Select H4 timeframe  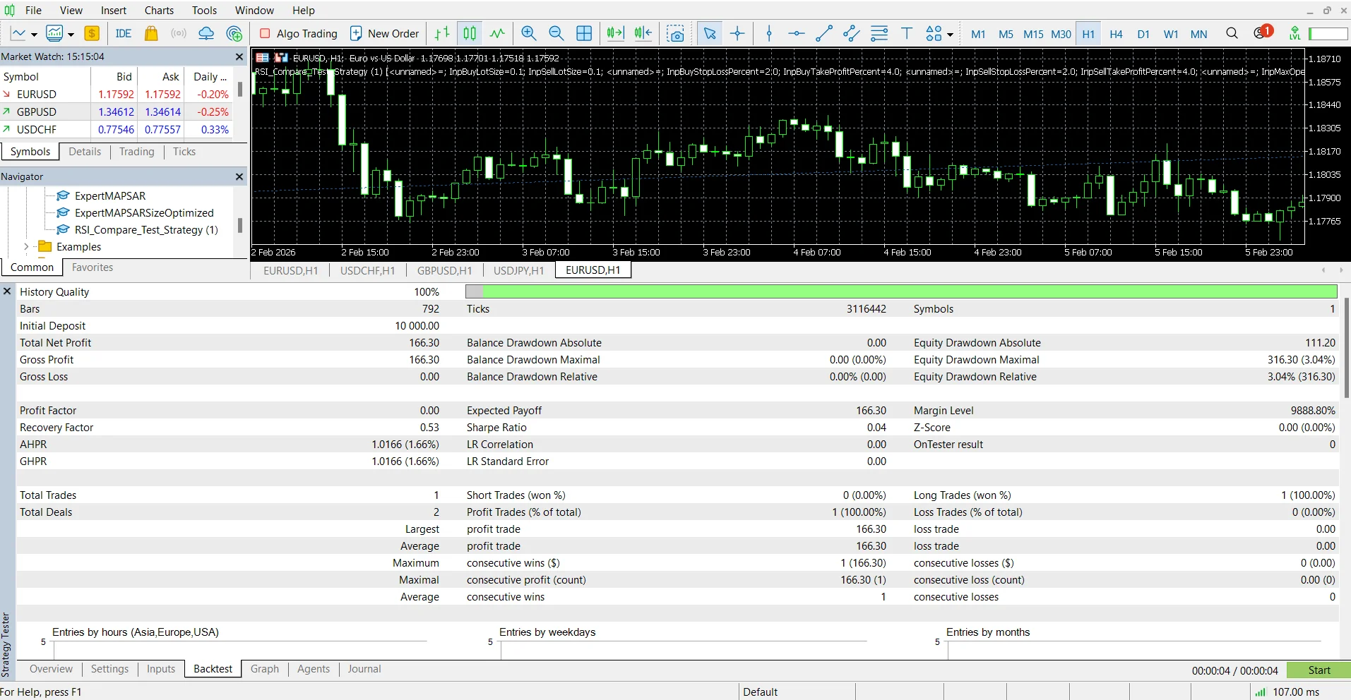pos(1116,34)
